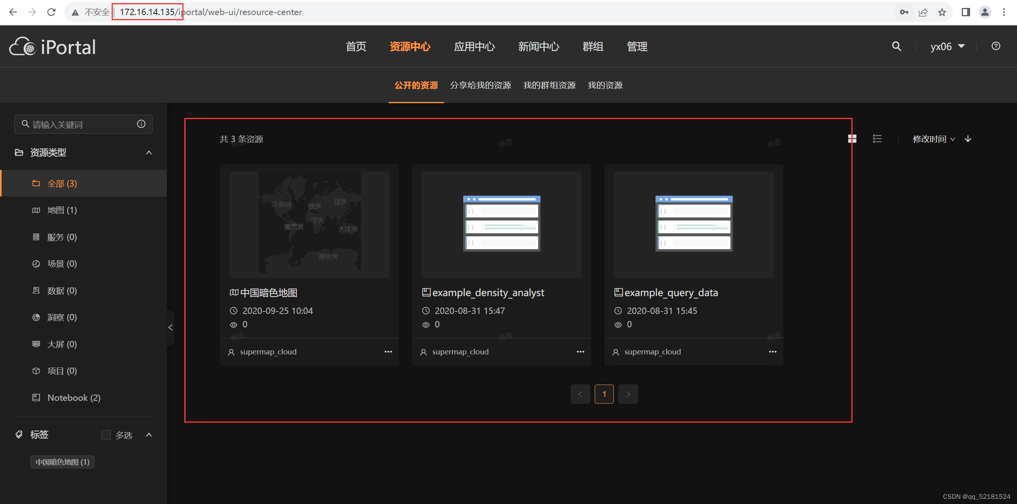The width and height of the screenshot is (1017, 504).
Task: Open more options on example_query_data card
Action: tap(772, 351)
